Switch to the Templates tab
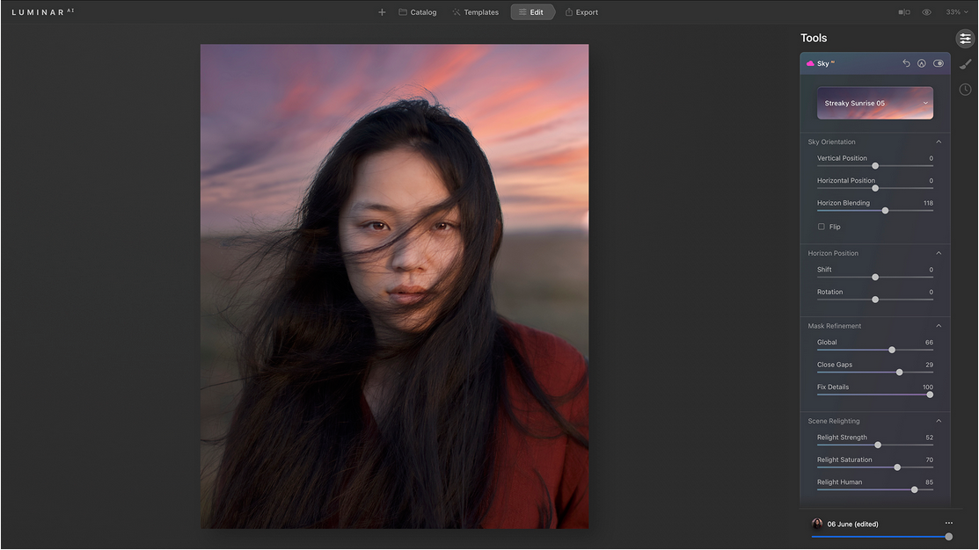Screen dimensions: 979x550 475,12
